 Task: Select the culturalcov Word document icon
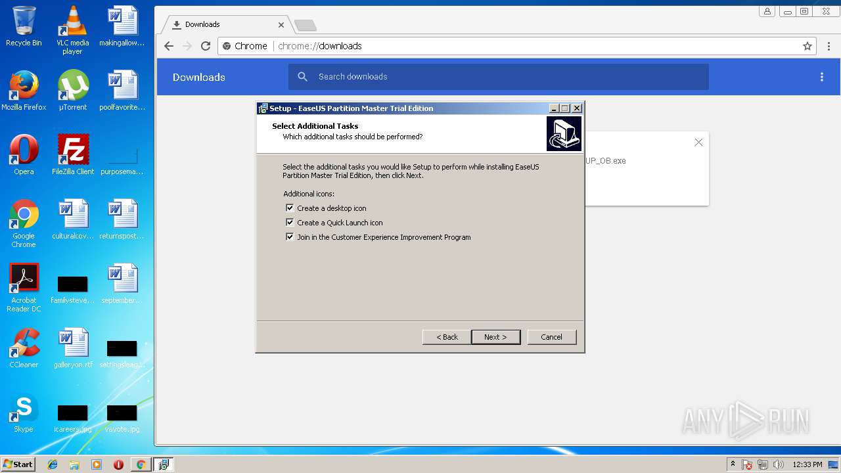click(72, 219)
